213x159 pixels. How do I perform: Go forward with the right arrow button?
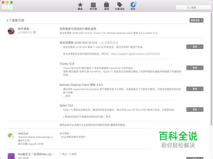pyautogui.click(x=10, y=7)
